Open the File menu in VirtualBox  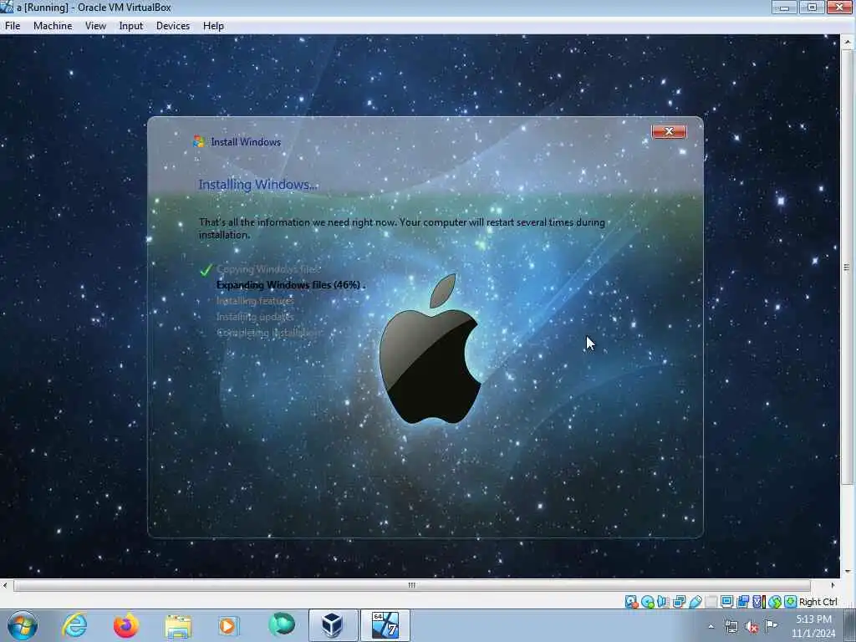13,26
